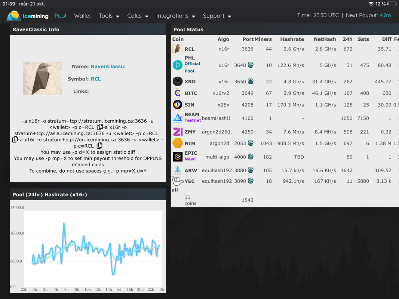Click the PHL coin icon
Image resolution: width=399 pixels, height=299 pixels.
click(x=177, y=65)
